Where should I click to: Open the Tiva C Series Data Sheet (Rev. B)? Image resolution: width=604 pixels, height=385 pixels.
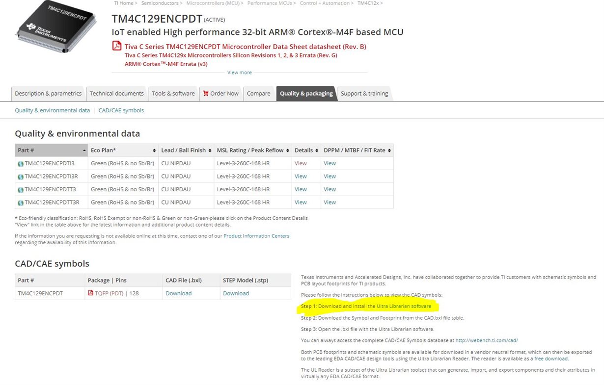tap(246, 47)
